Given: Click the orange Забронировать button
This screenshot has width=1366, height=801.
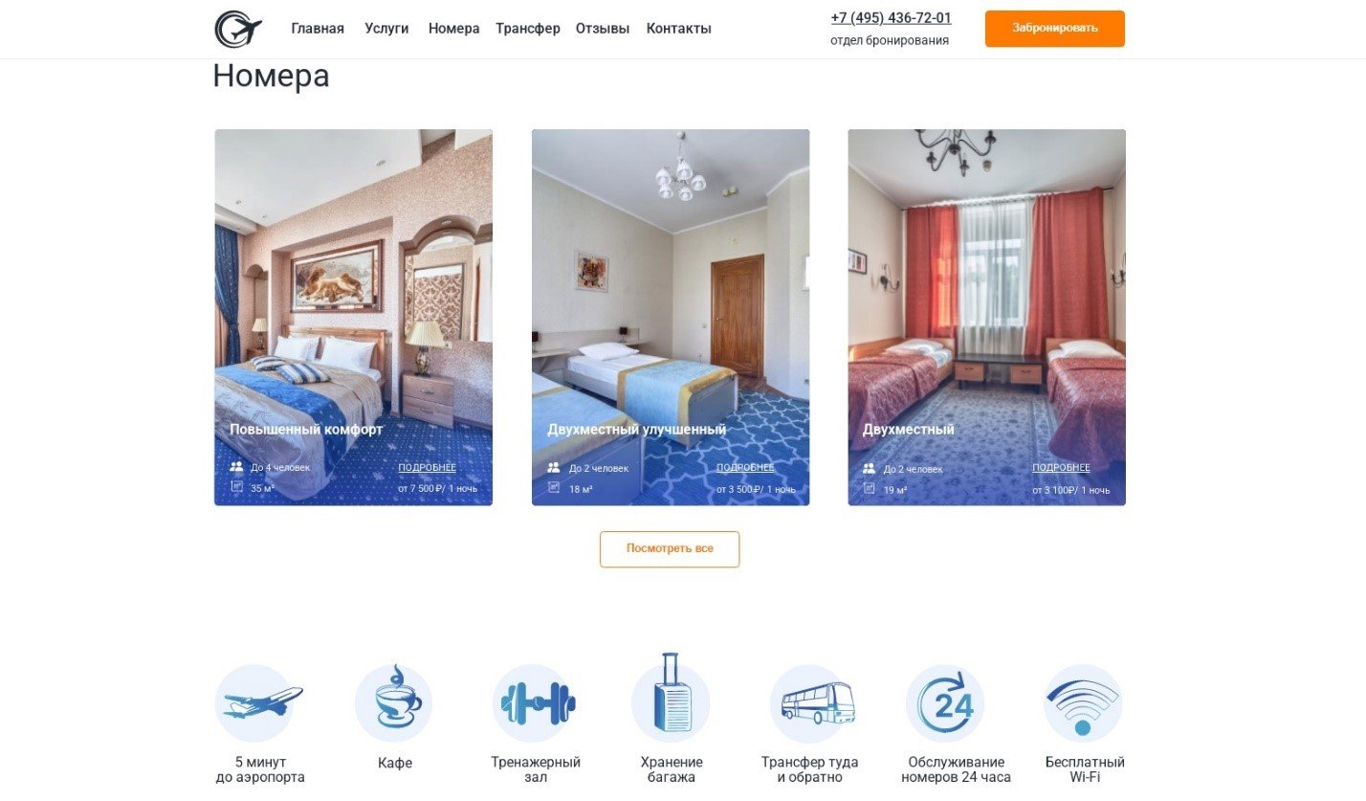Looking at the screenshot, I should pos(1055,29).
